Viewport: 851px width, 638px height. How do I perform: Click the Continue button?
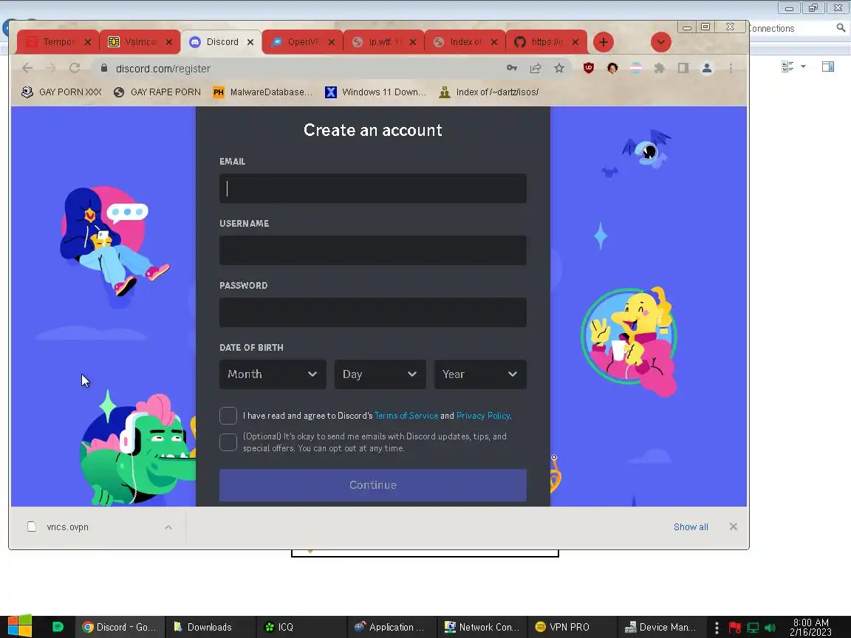point(373,485)
